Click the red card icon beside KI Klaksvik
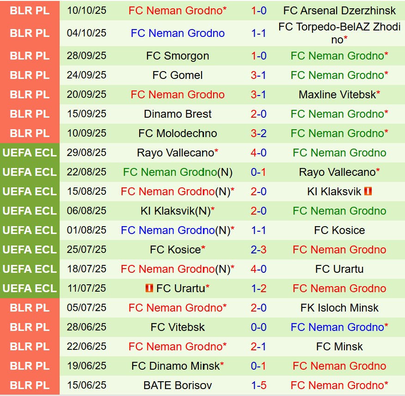The width and height of the screenshot is (405, 396). 368,191
